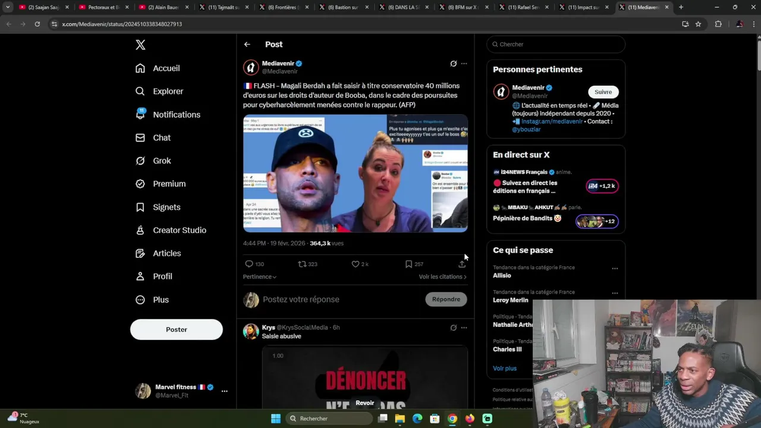
Task: Click the taskbar Rechercher box
Action: click(x=329, y=418)
